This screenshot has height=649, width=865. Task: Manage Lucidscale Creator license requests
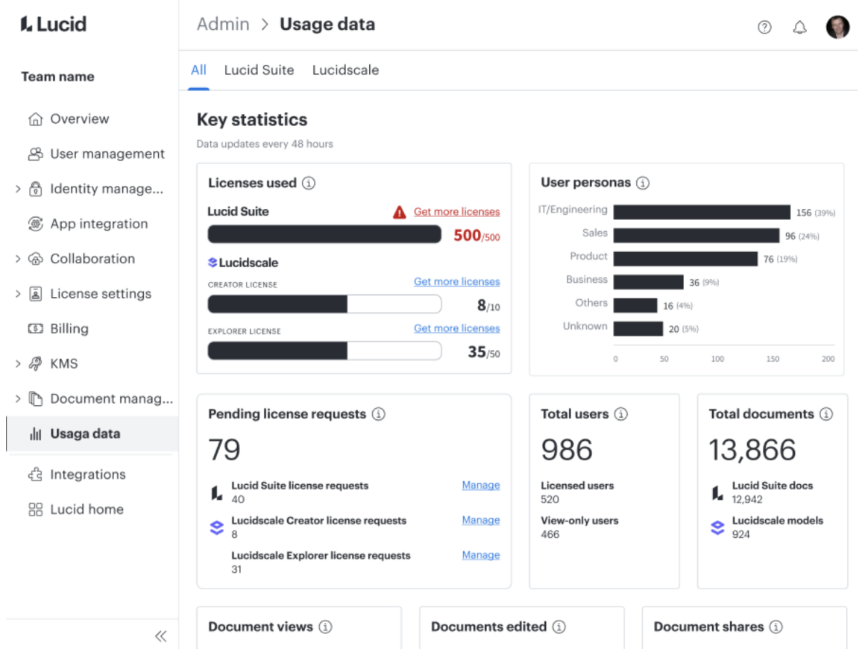(x=481, y=520)
